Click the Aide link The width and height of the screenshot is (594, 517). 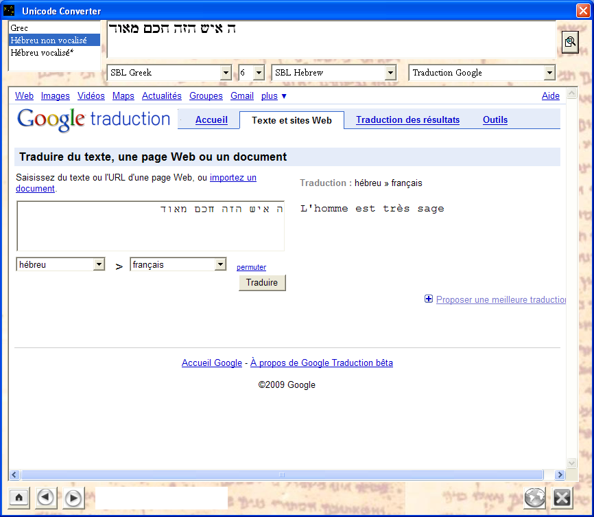(x=550, y=95)
